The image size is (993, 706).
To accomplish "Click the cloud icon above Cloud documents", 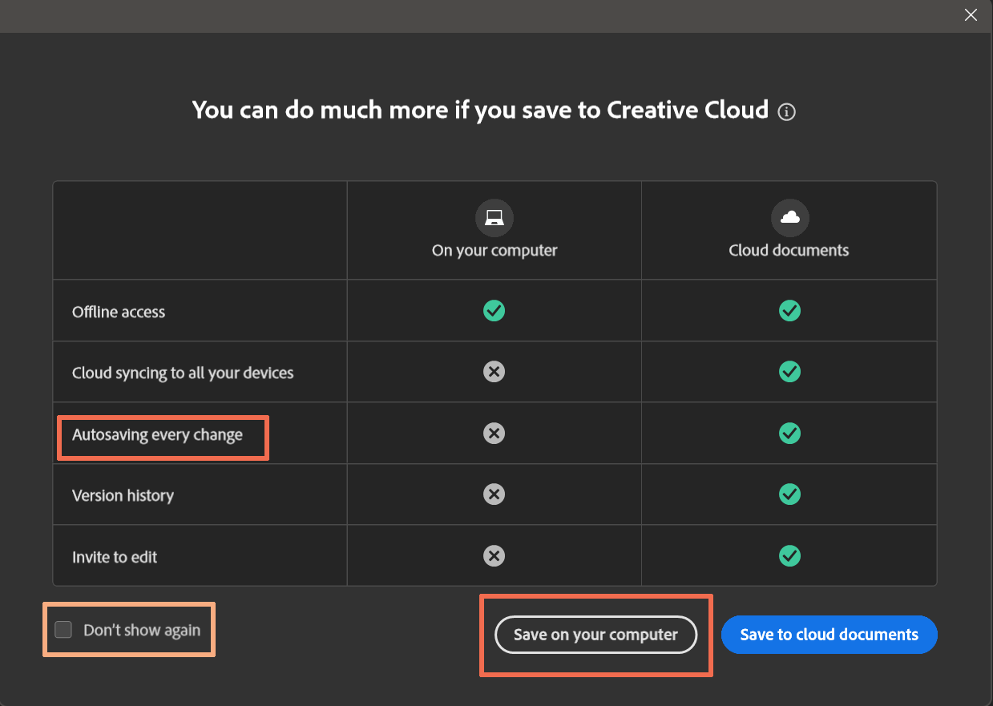I will (789, 217).
